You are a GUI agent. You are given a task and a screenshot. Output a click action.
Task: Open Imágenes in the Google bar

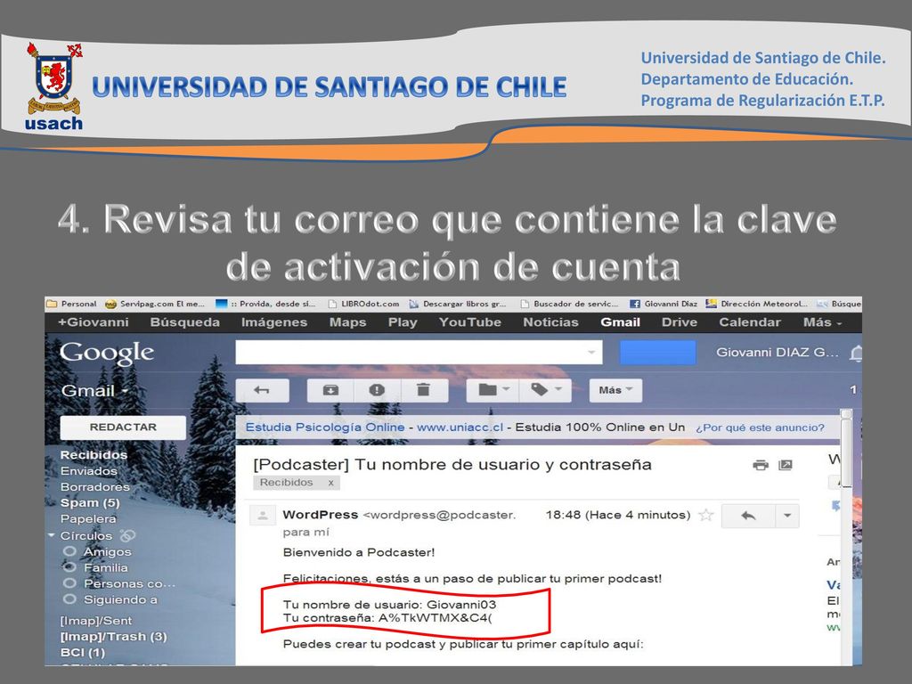[x=274, y=322]
